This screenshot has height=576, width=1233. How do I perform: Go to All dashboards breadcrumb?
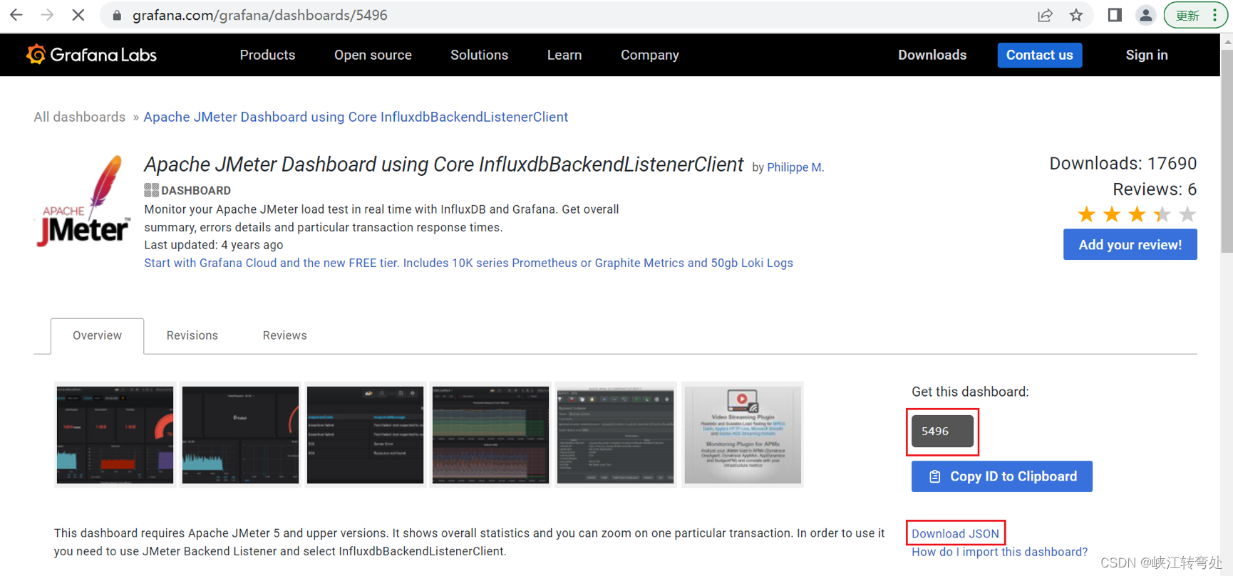[x=80, y=117]
